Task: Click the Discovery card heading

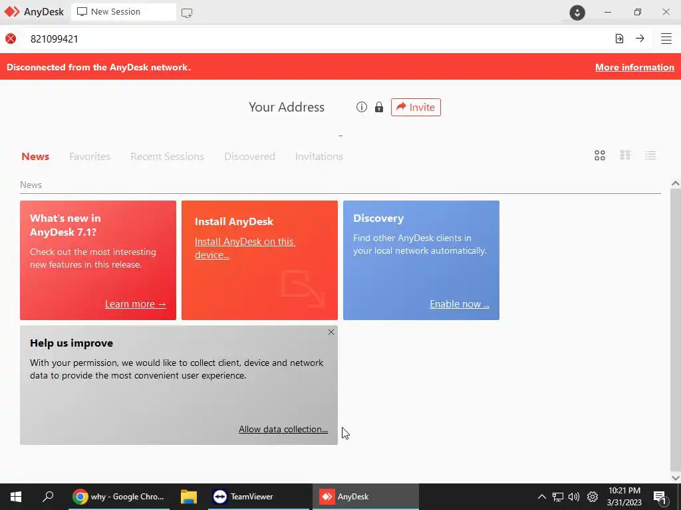Action: pos(378,218)
